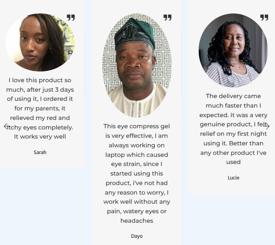
Task: Select "Better than any other product" sentence
Action: (x=234, y=152)
